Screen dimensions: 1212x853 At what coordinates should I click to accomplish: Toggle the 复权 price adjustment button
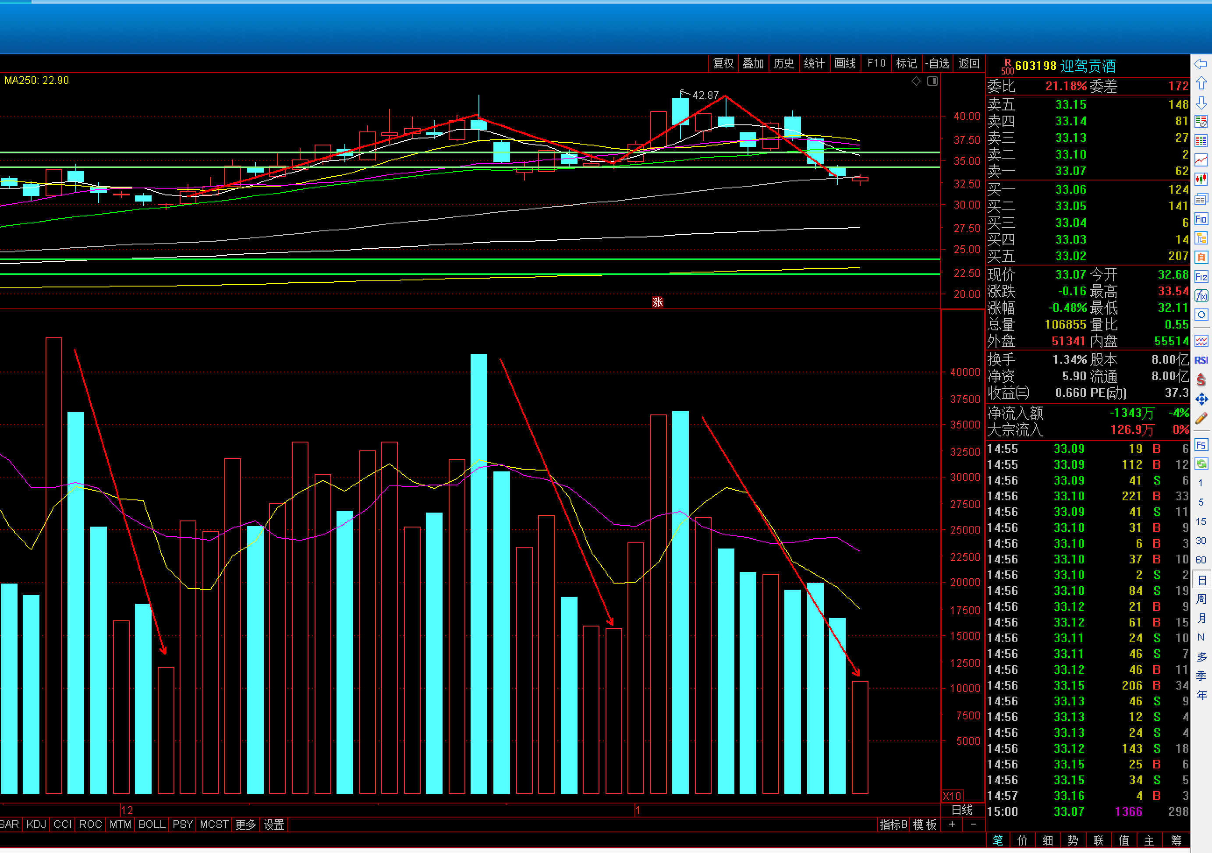click(x=723, y=64)
